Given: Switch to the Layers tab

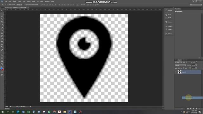Looking at the screenshot, I should click(180, 60).
